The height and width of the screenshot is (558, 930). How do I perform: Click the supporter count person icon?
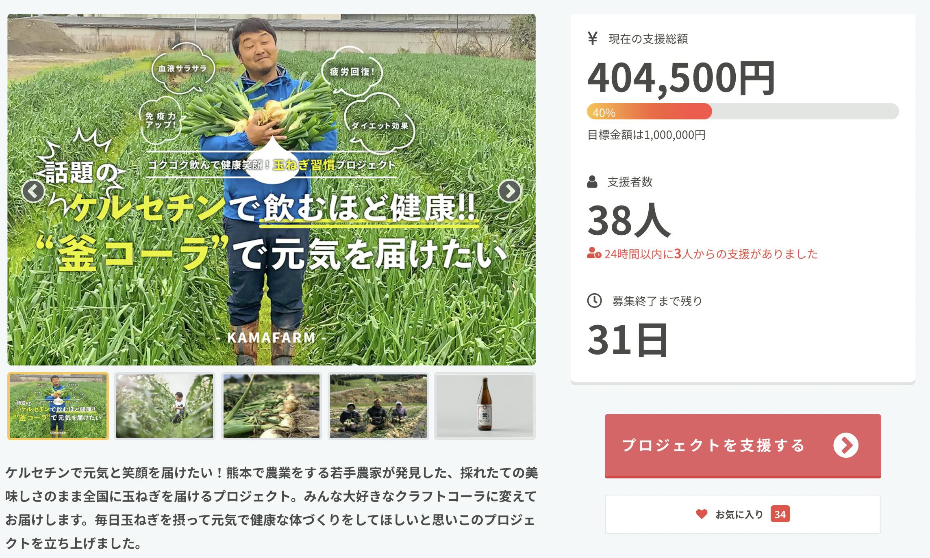click(592, 182)
